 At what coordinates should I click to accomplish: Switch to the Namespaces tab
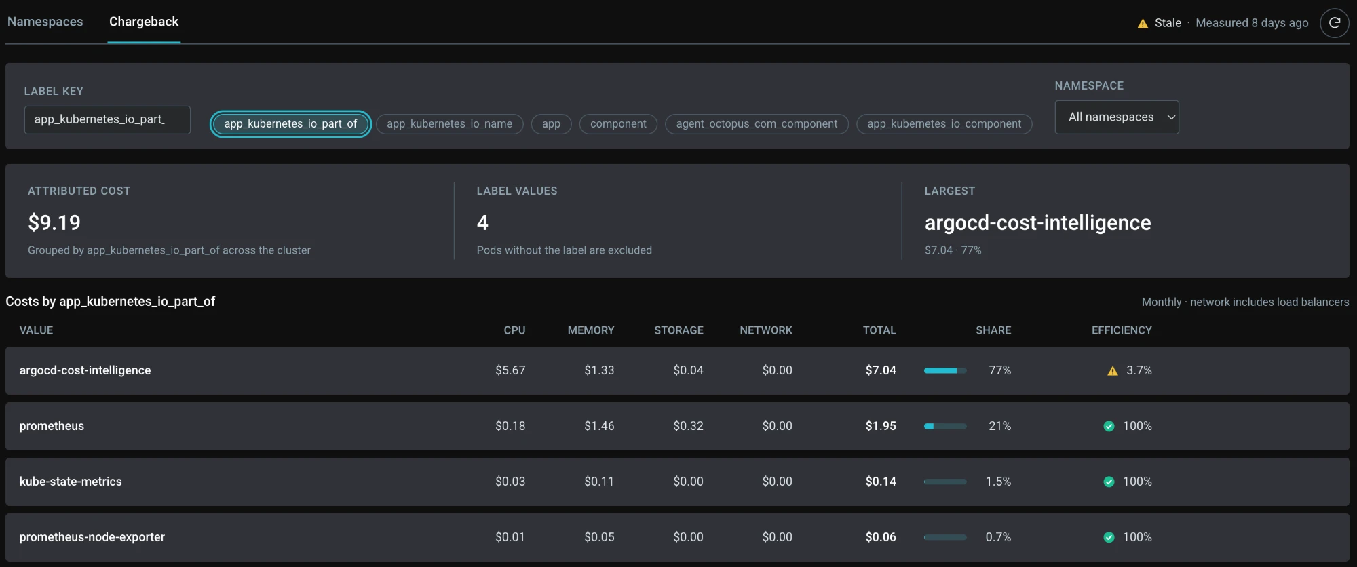(45, 22)
